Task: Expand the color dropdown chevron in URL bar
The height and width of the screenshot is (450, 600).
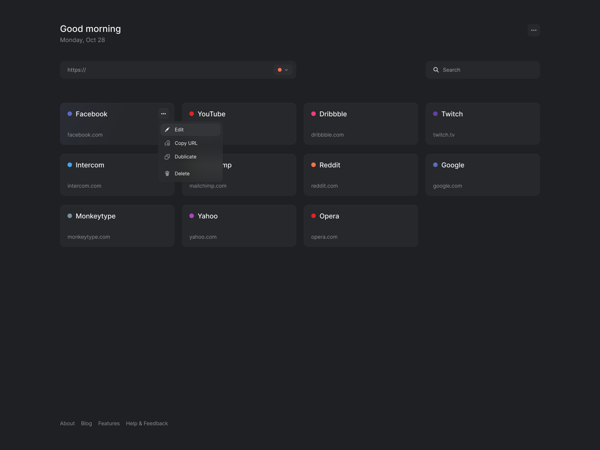Action: 286,70
